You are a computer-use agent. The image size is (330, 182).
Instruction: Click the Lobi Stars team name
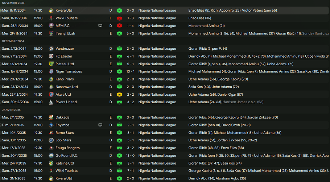[63, 140]
